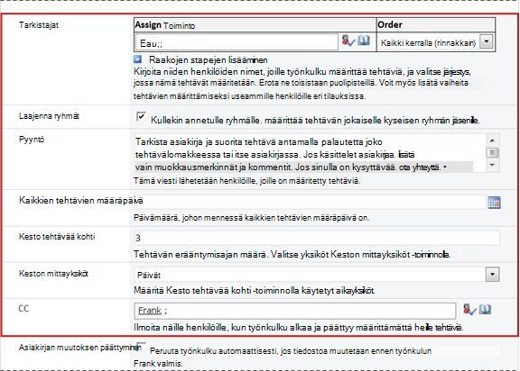Click inside the CC people field
The height and width of the screenshot is (371, 520).
pyautogui.click(x=295, y=311)
